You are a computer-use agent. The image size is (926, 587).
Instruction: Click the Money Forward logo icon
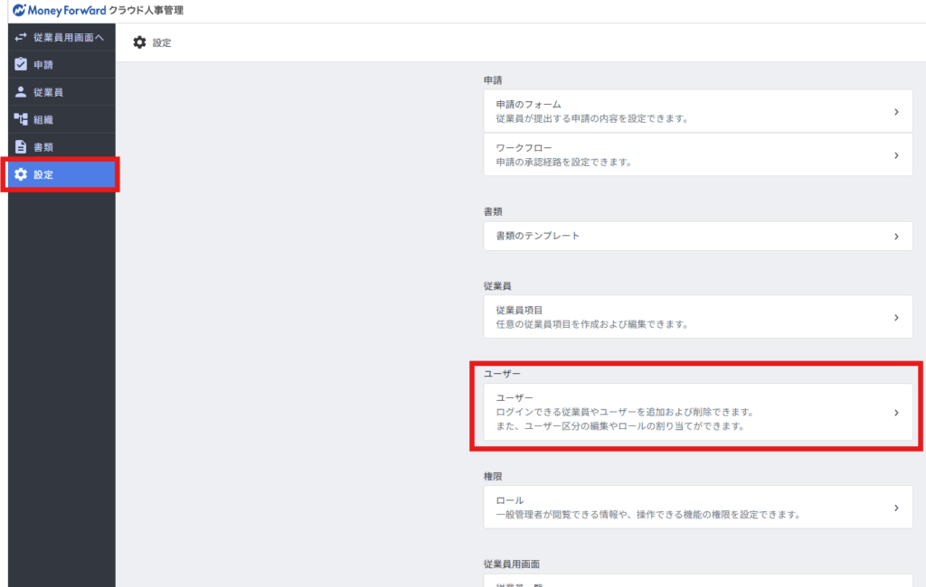click(x=18, y=11)
